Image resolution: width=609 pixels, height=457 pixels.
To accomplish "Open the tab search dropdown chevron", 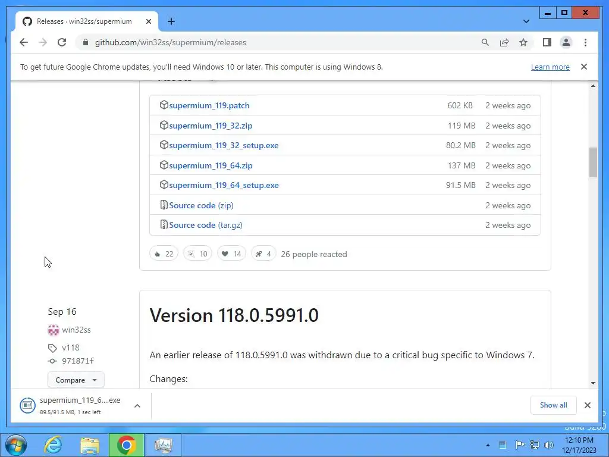I will (526, 21).
